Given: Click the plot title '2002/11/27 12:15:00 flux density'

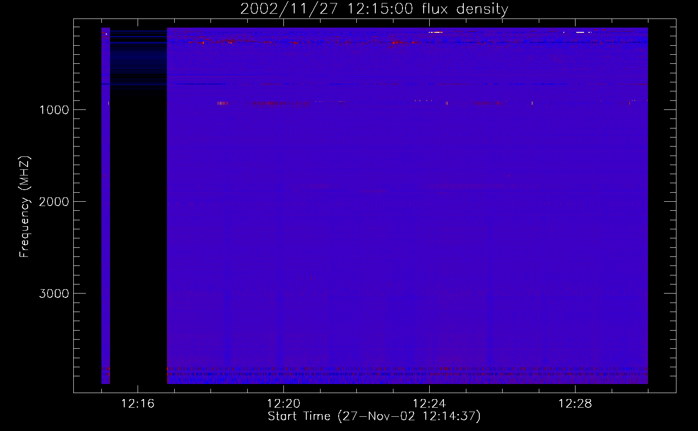Looking at the screenshot, I should click(374, 9).
